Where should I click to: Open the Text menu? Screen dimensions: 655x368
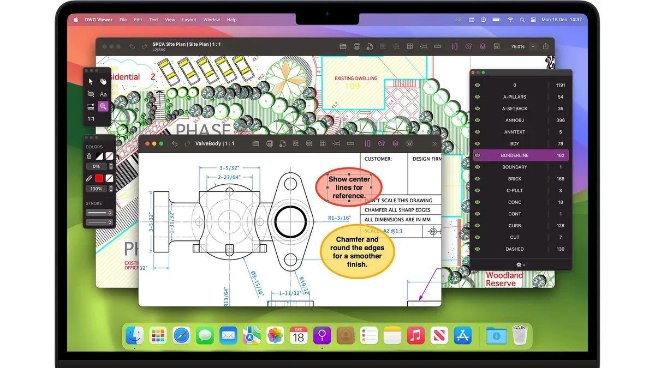click(154, 20)
